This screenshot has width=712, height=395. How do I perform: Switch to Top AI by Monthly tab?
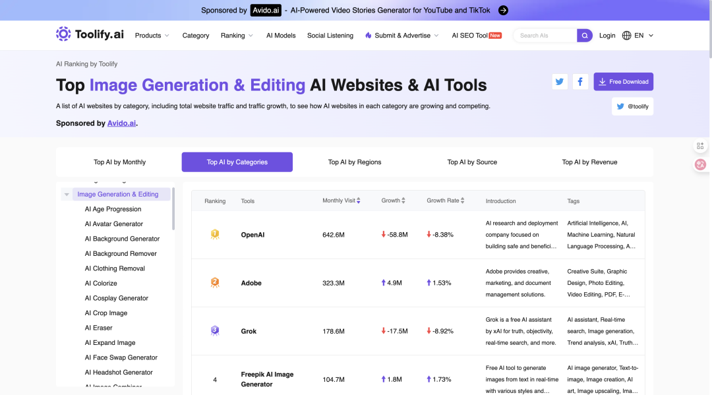119,162
